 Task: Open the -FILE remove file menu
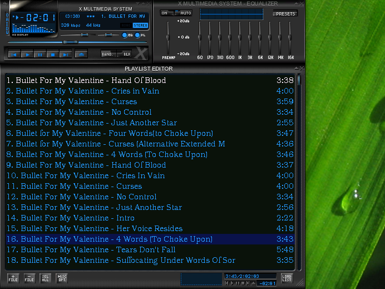tap(29, 278)
